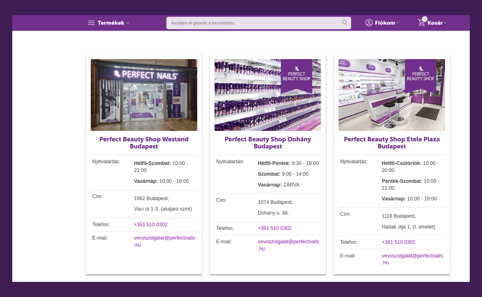This screenshot has height=297, width=482.
Task: Click the Nyitvatartás label in the Etele Plaza card
Action: [x=354, y=162]
